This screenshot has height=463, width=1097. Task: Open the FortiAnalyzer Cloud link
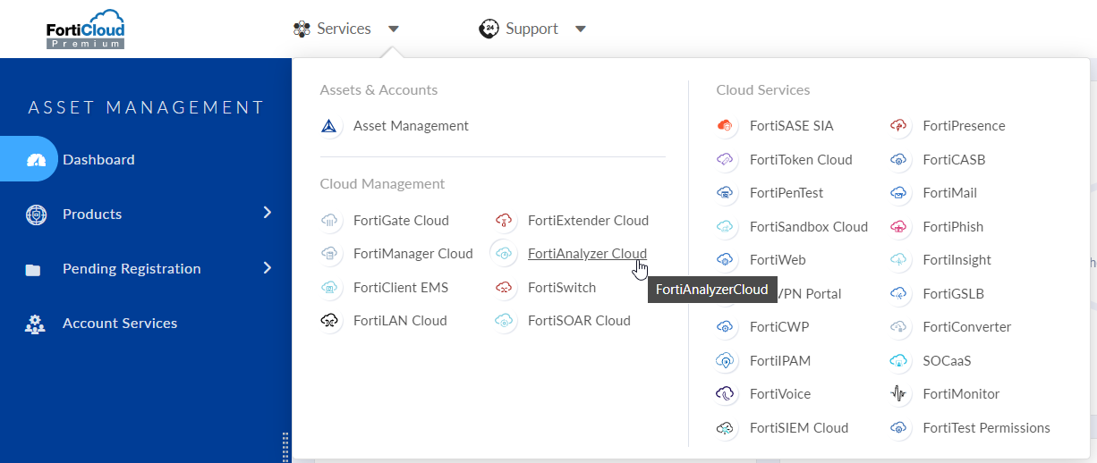coord(587,254)
